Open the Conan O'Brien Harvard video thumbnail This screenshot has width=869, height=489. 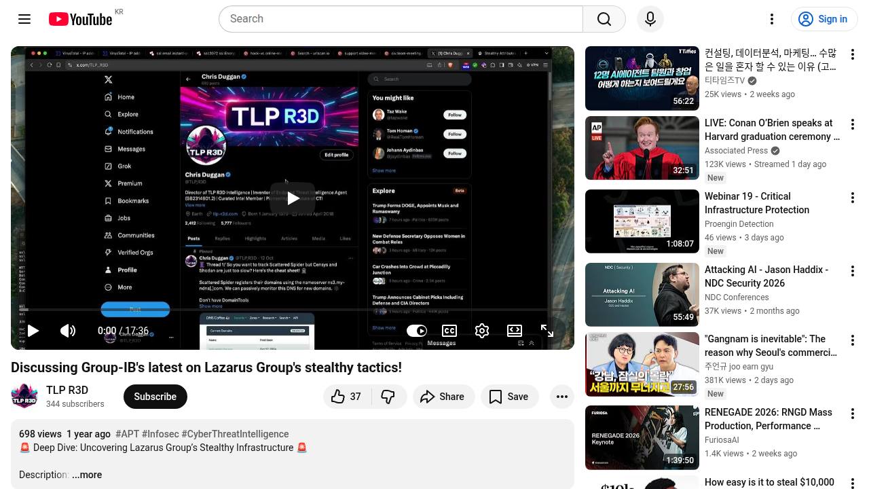642,148
